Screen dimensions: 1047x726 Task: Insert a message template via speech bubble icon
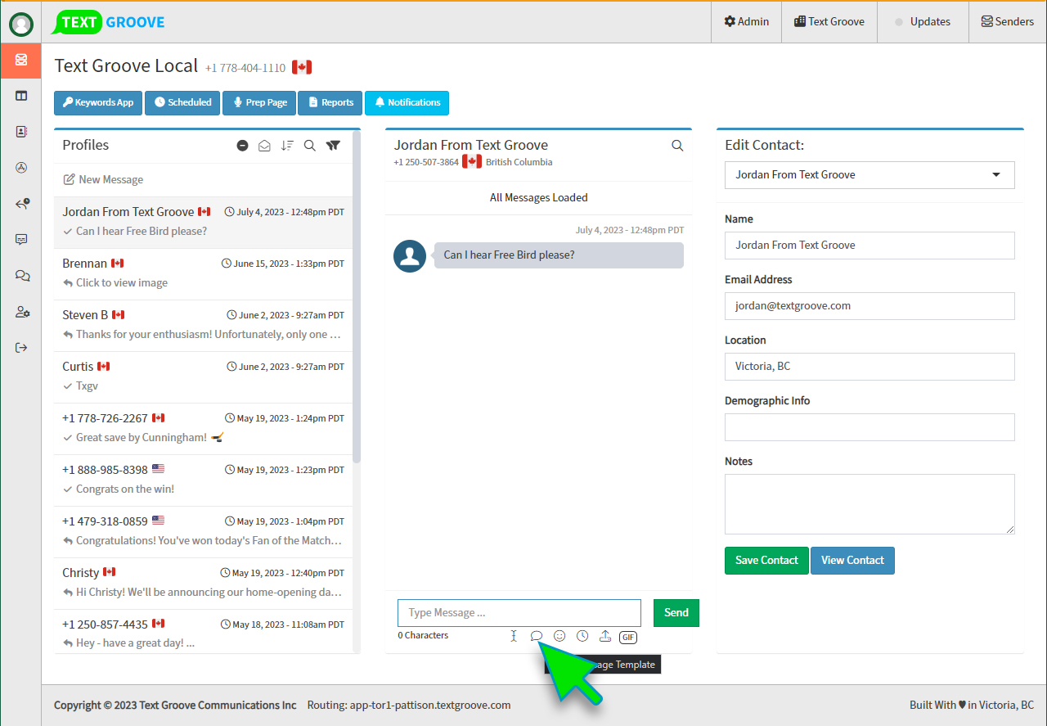pyautogui.click(x=537, y=636)
